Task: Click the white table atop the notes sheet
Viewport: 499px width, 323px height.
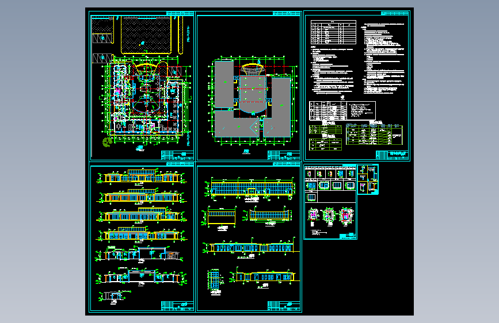Action: [x=333, y=32]
